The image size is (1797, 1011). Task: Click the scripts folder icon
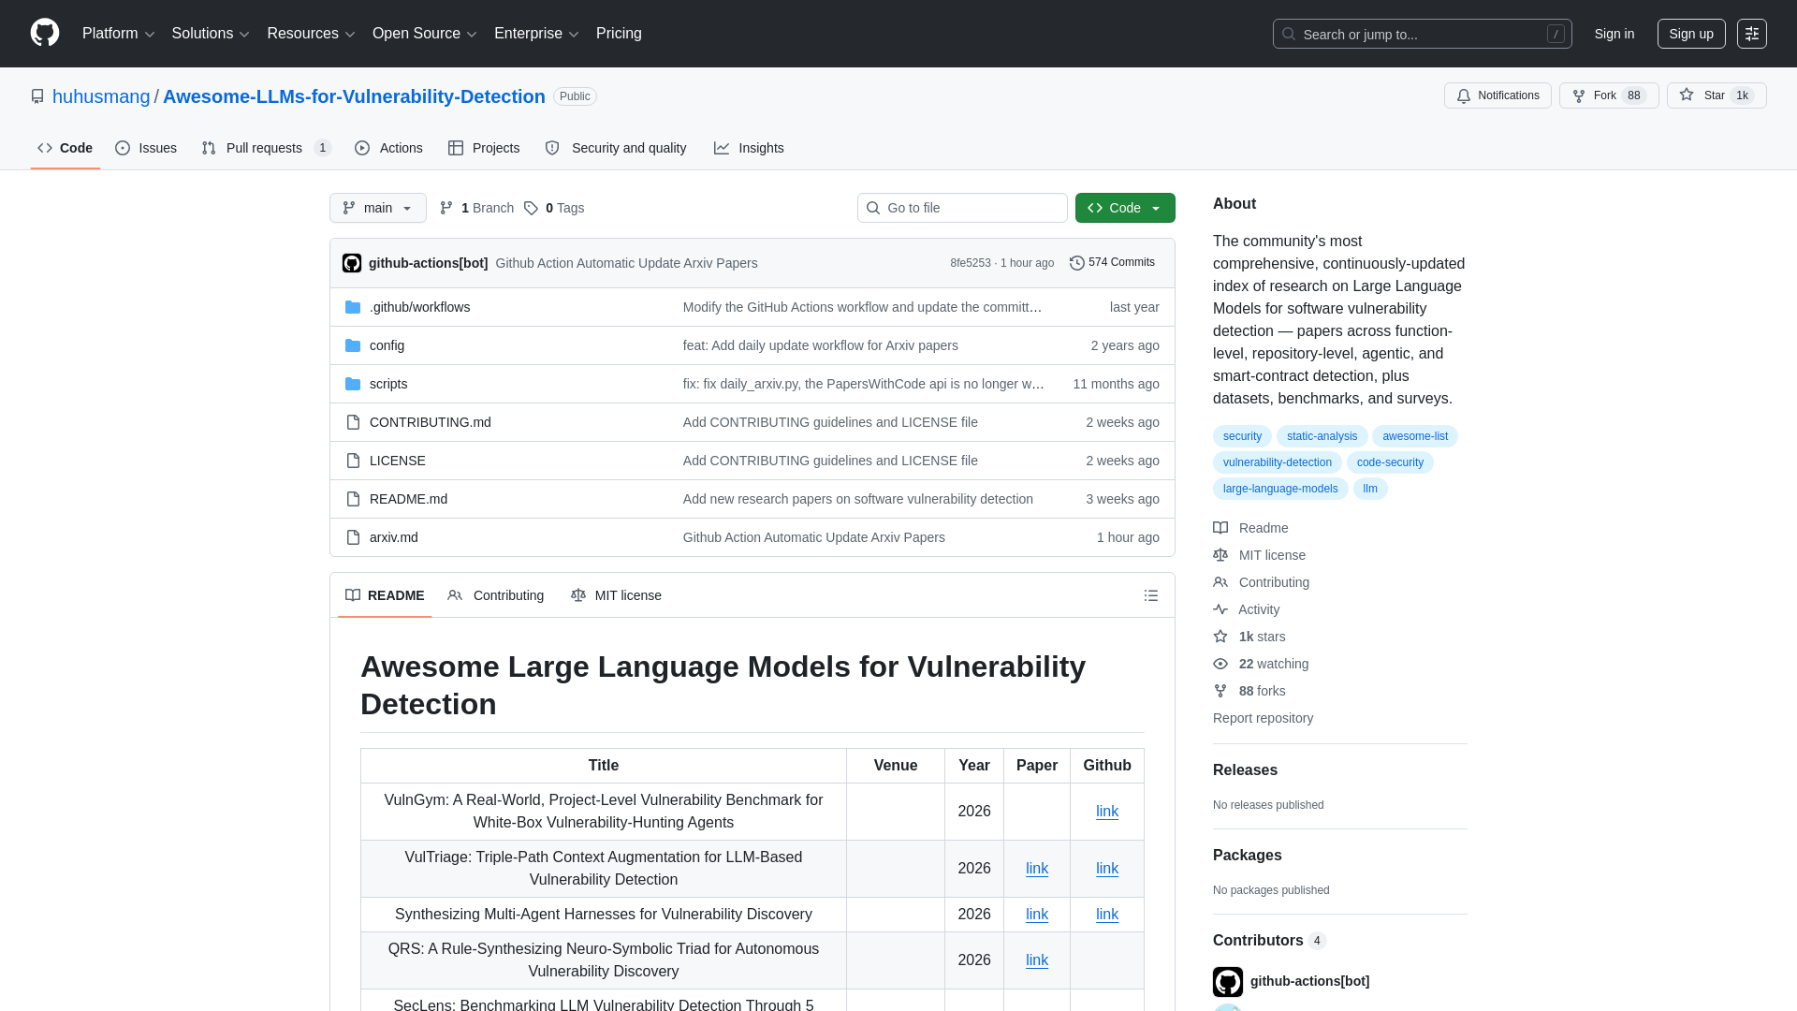click(353, 384)
